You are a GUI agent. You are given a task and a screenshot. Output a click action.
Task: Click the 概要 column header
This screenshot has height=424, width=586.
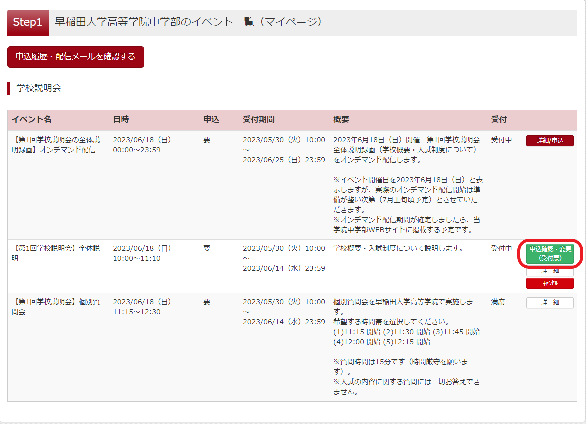(341, 119)
